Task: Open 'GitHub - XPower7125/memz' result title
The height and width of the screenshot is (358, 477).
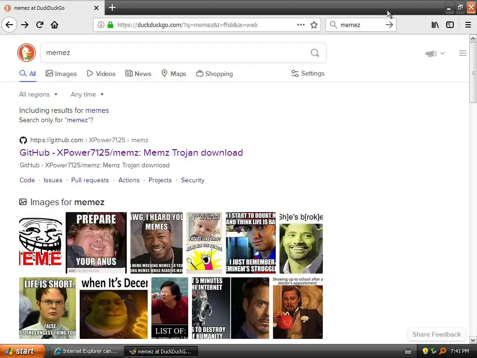Action: pyautogui.click(x=131, y=152)
